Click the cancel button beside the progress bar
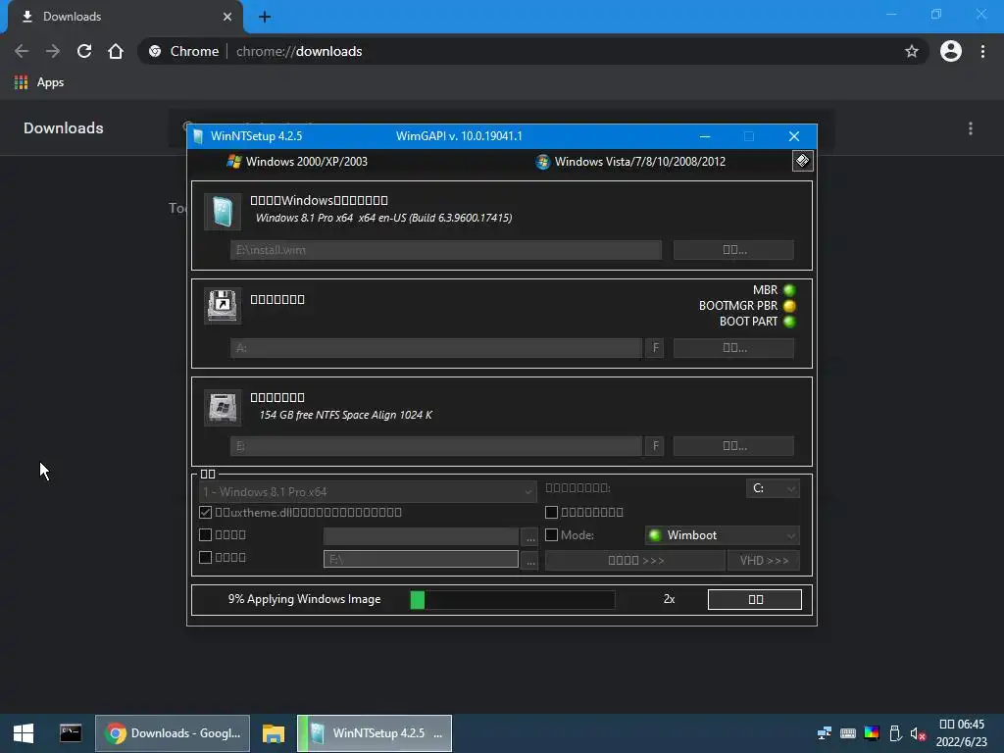 click(755, 599)
